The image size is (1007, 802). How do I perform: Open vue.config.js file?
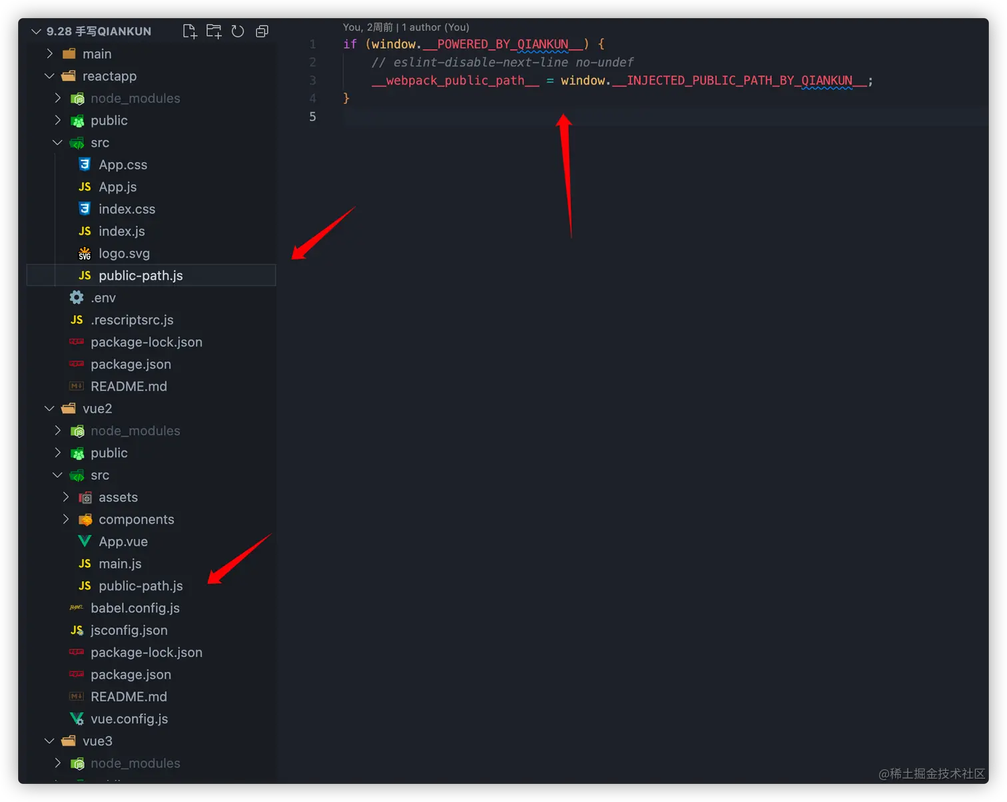coord(129,719)
